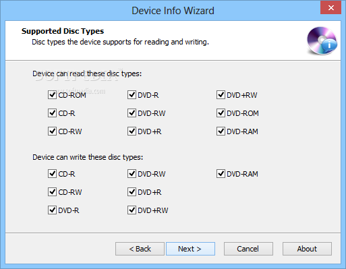346x269 pixels.
Task: Close the Device Info Wizard window
Action: click(x=330, y=8)
